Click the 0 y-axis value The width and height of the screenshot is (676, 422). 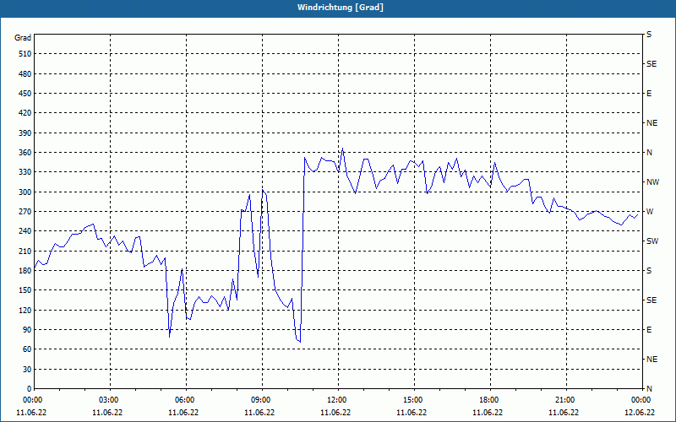30,389
